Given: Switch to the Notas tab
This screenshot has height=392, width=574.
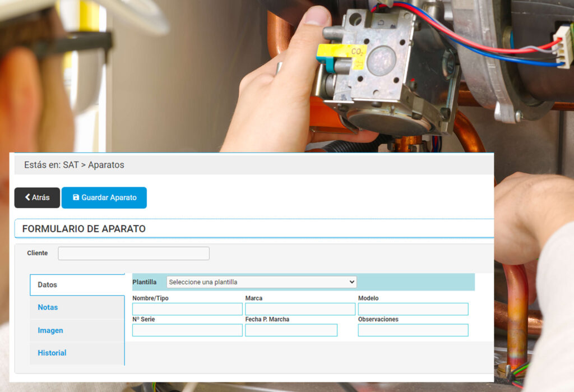Looking at the screenshot, I should click(x=48, y=307).
